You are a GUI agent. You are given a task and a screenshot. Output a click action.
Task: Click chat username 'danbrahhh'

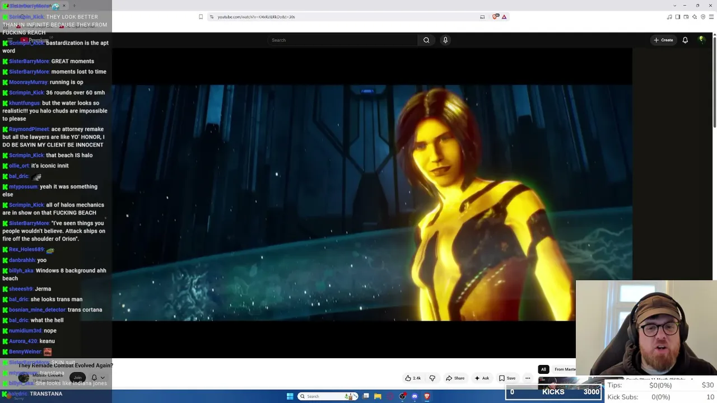22,260
